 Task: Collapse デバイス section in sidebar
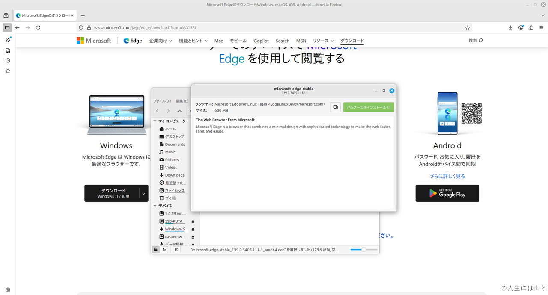click(155, 206)
